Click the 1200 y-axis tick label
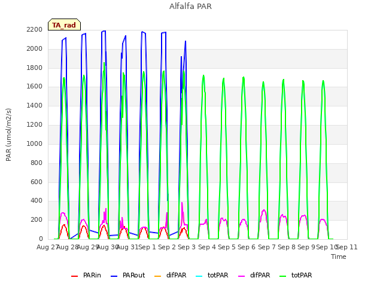 tap(35, 124)
